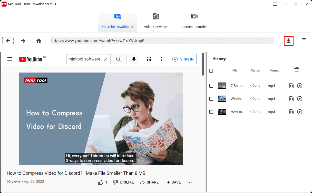Image resolution: width=312 pixels, height=193 pixels.
Task: Check the 'Windo...' row checkbox
Action: pyautogui.click(x=211, y=99)
